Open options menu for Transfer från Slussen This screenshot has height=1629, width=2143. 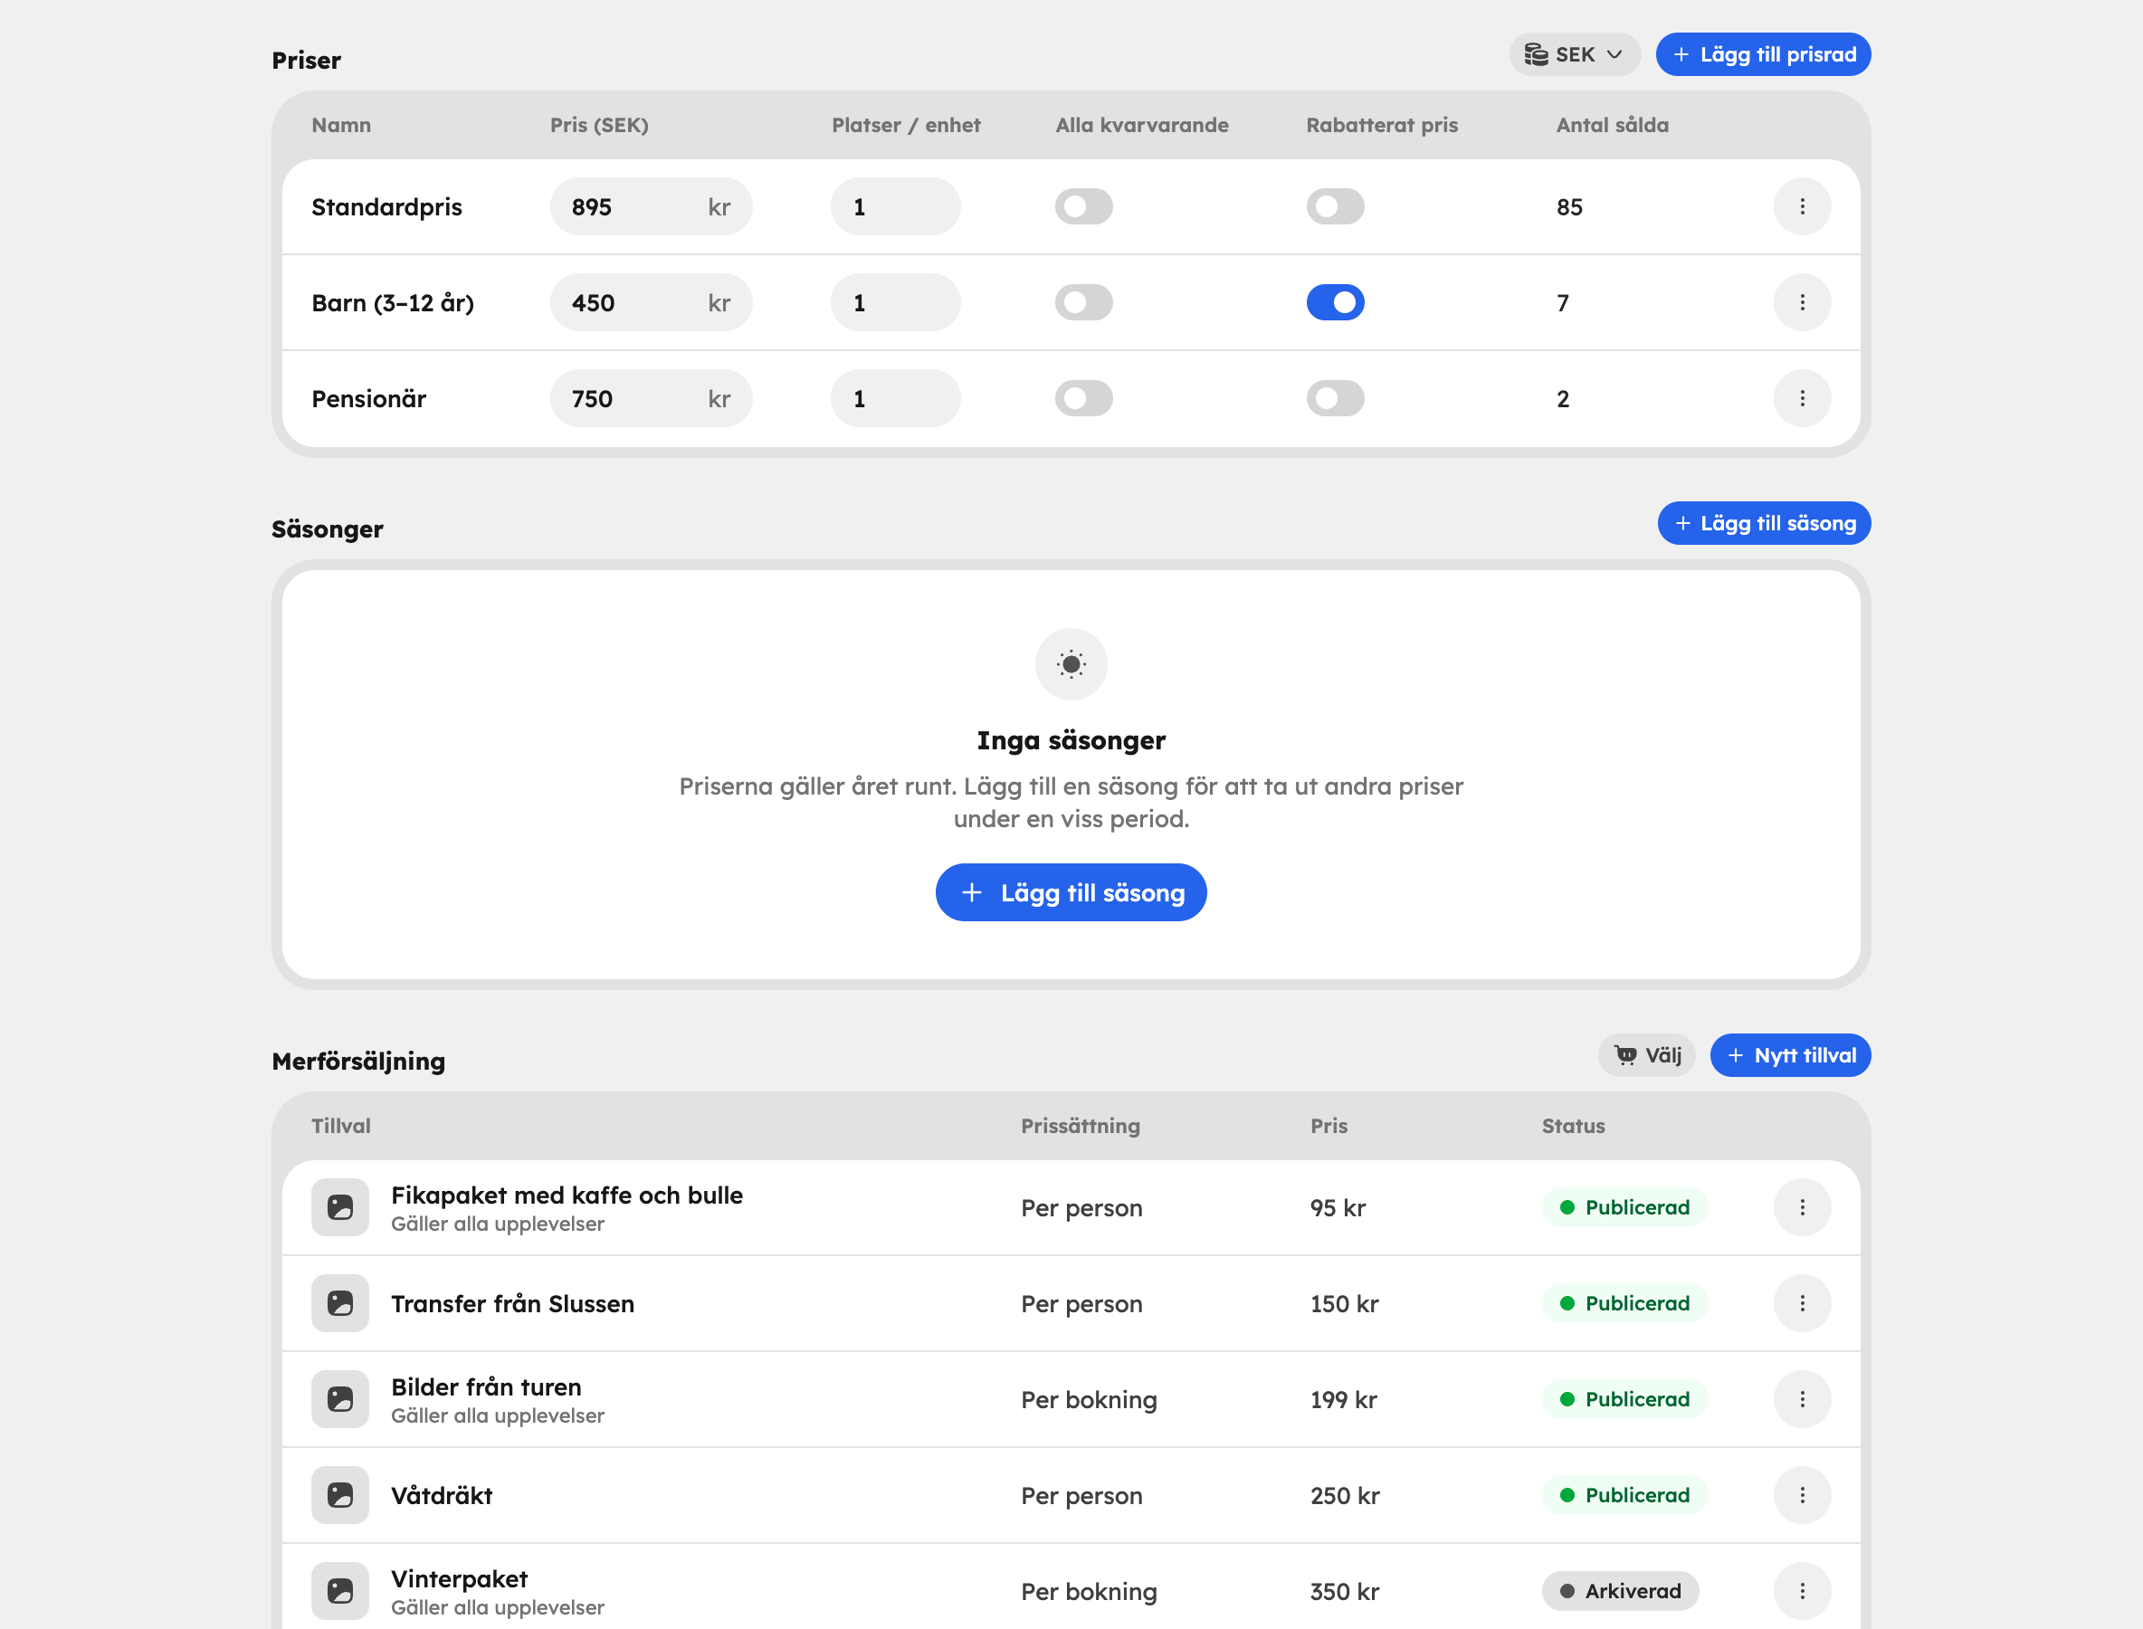[x=1802, y=1303]
